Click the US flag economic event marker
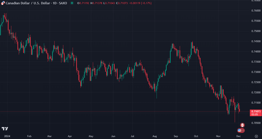Screen dimensions: 262x139 click(x=240, y=131)
